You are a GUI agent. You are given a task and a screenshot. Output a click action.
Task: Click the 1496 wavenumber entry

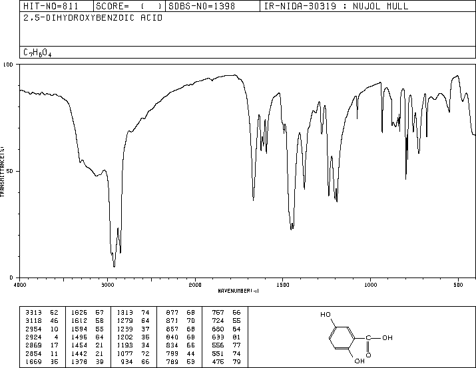point(79,337)
